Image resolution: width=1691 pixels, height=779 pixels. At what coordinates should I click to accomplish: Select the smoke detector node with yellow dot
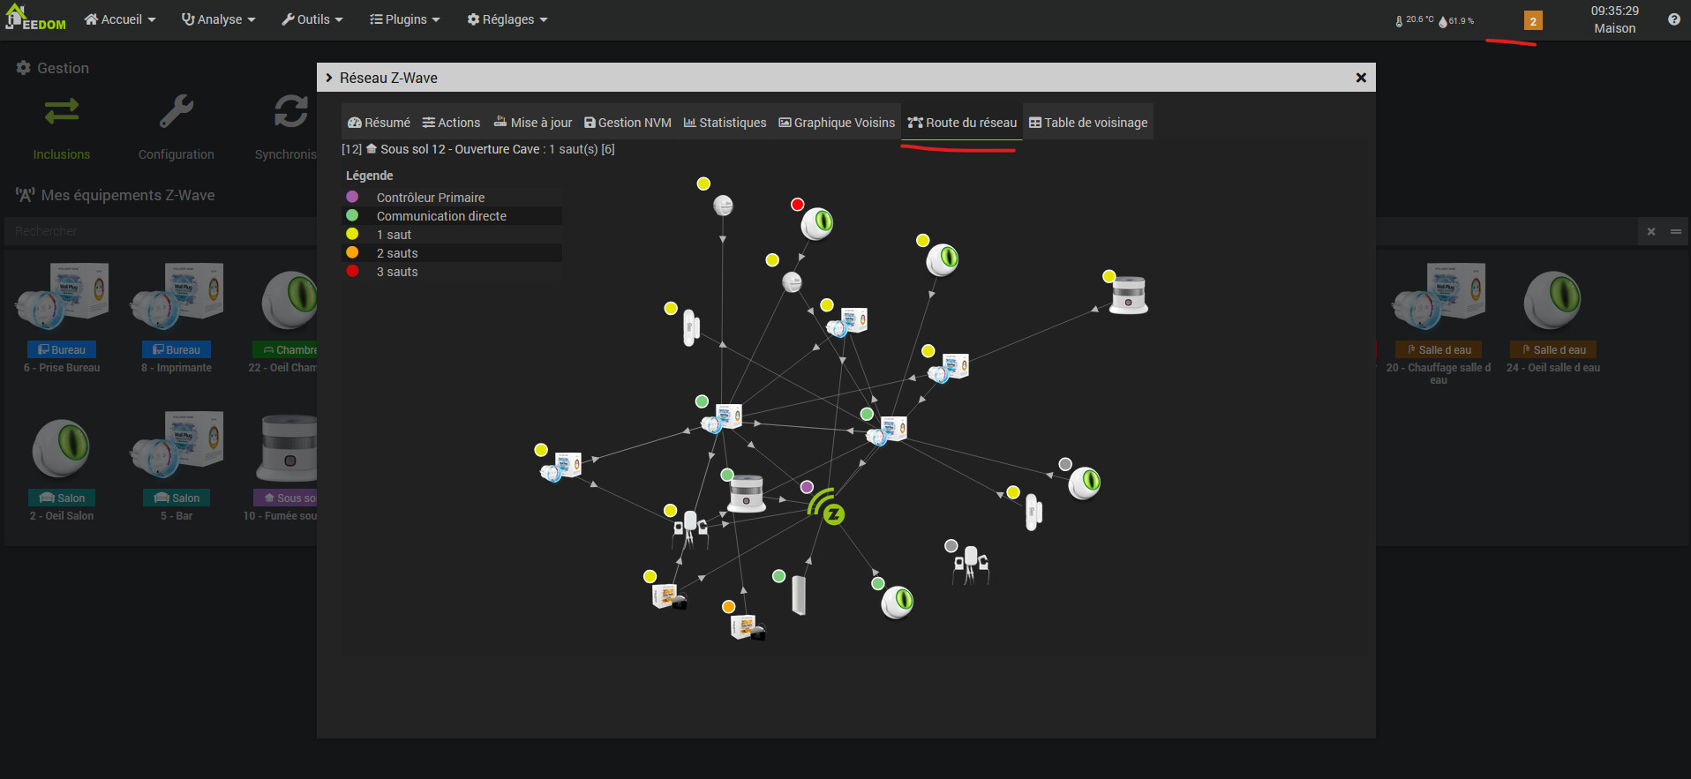pyautogui.click(x=1129, y=294)
